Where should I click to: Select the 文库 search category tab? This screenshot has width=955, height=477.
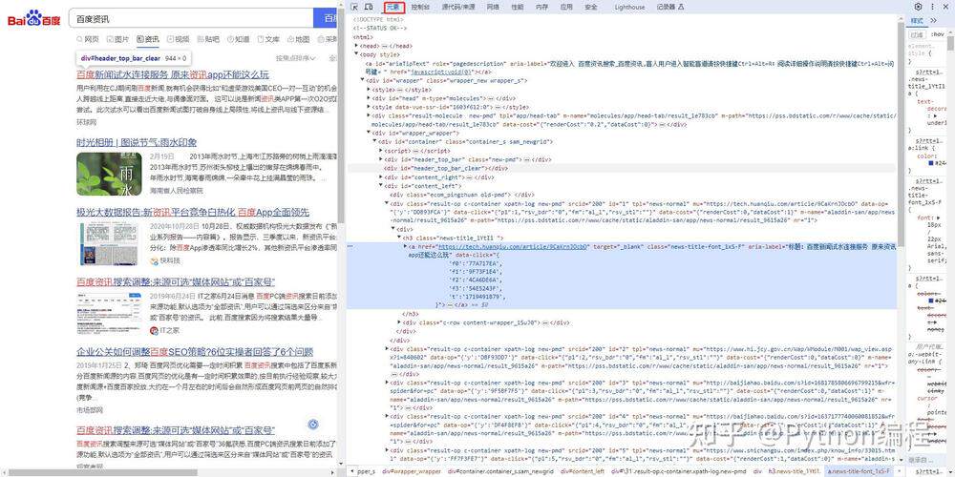tap(268, 39)
